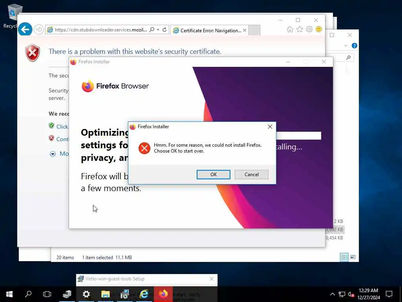Click '1 item selected 11.1 MB' status text
Viewport: 402px width, 302px height.
point(107,257)
